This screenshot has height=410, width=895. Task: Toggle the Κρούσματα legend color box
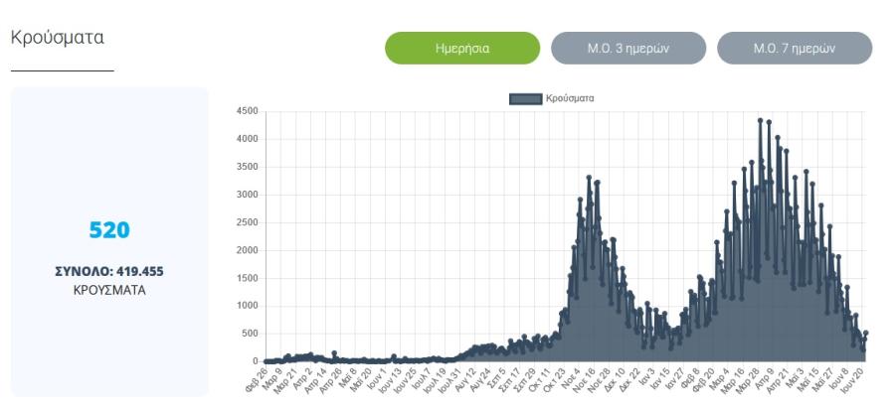[525, 98]
